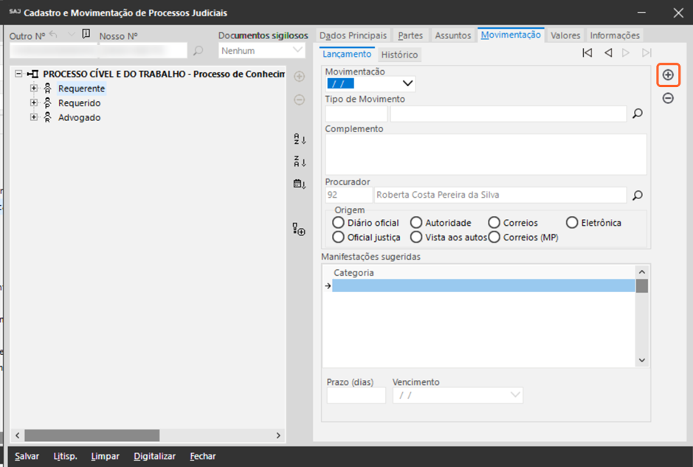693x467 pixels.
Task: Click the remove movement minus icon
Action: (x=668, y=98)
